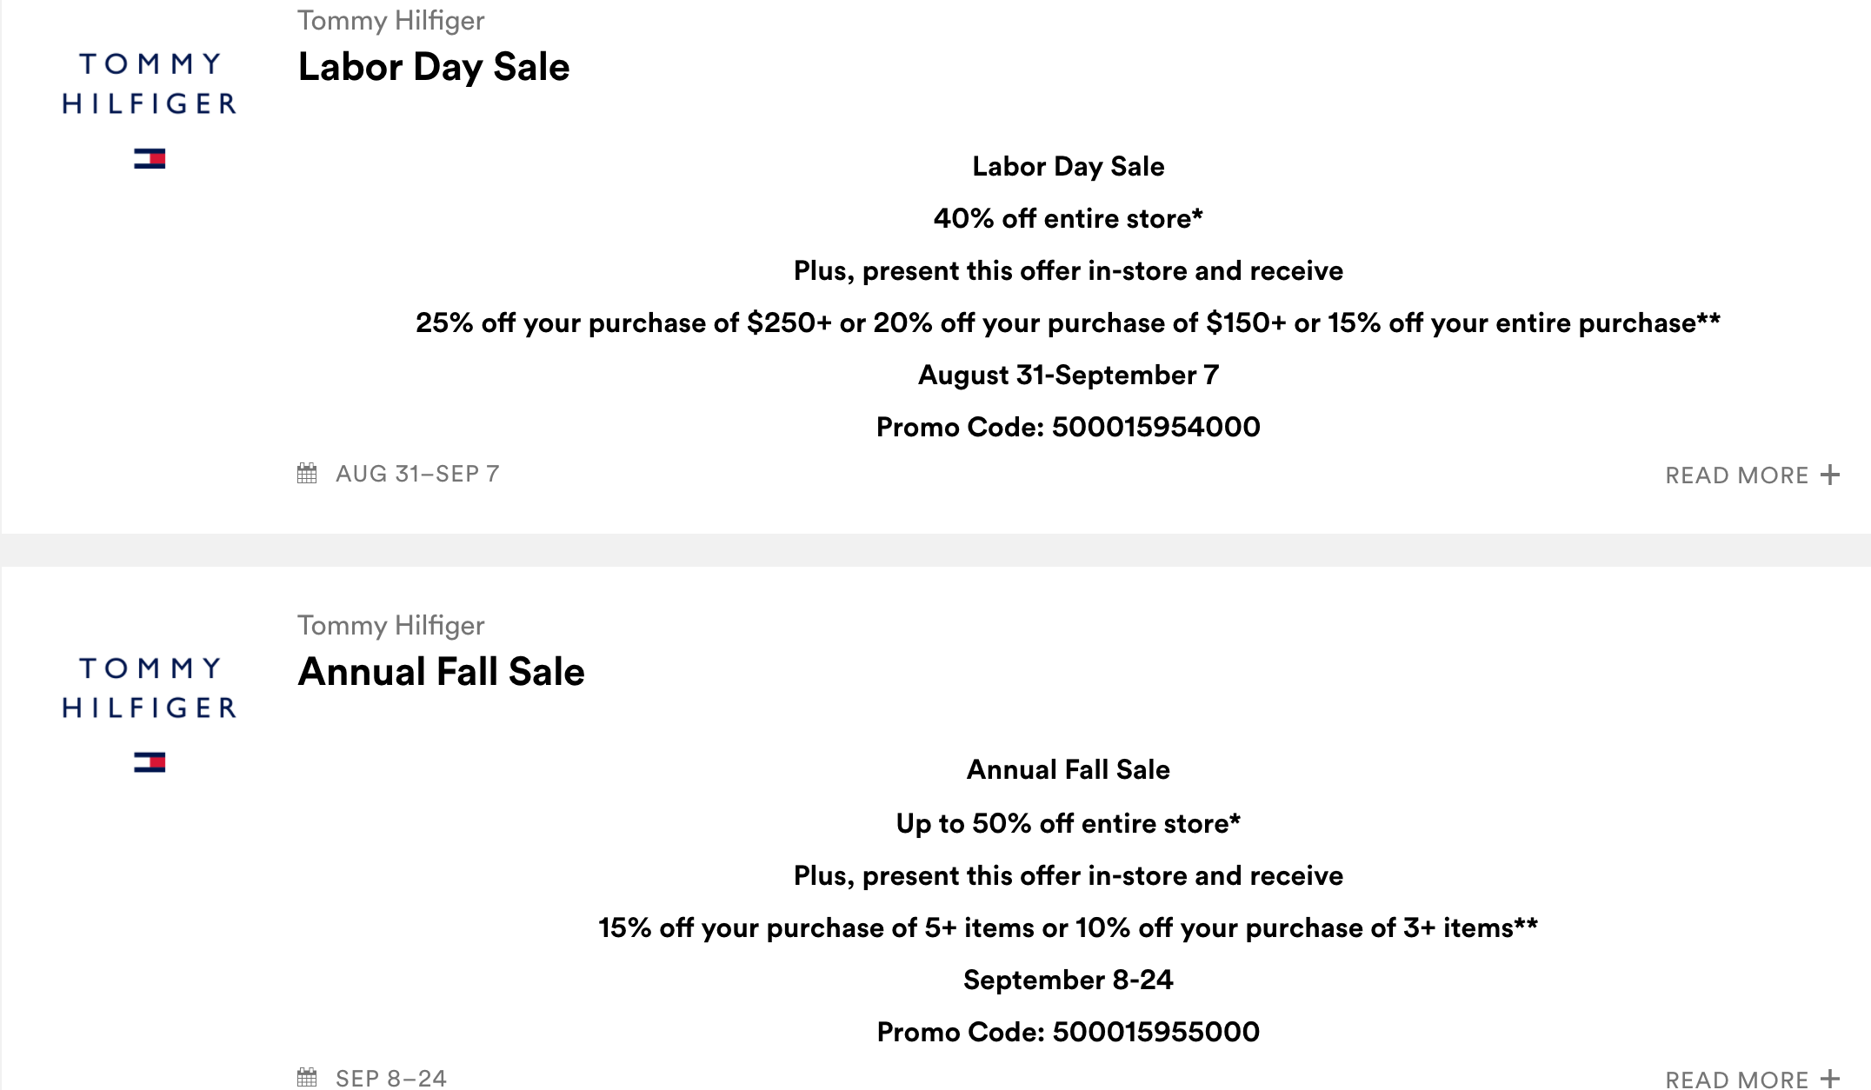The width and height of the screenshot is (1871, 1090).
Task: Click the calendar icon beside SEP 8–24
Action: click(307, 1078)
